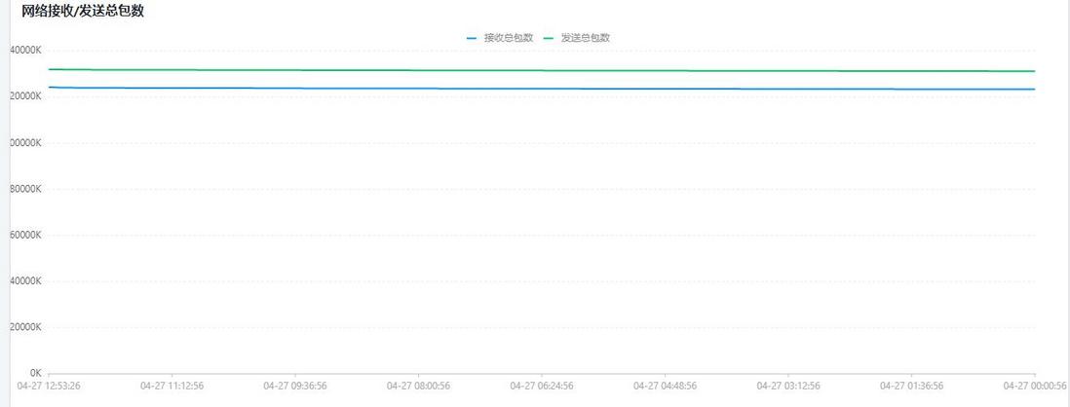
Task: Toggle the 发送总包数 legend series
Action: (x=577, y=38)
